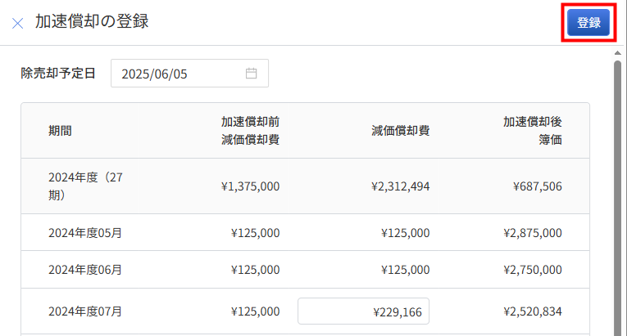Click the ¥2,312,494 total depreciation value
This screenshot has height=336, width=627.
pos(400,186)
